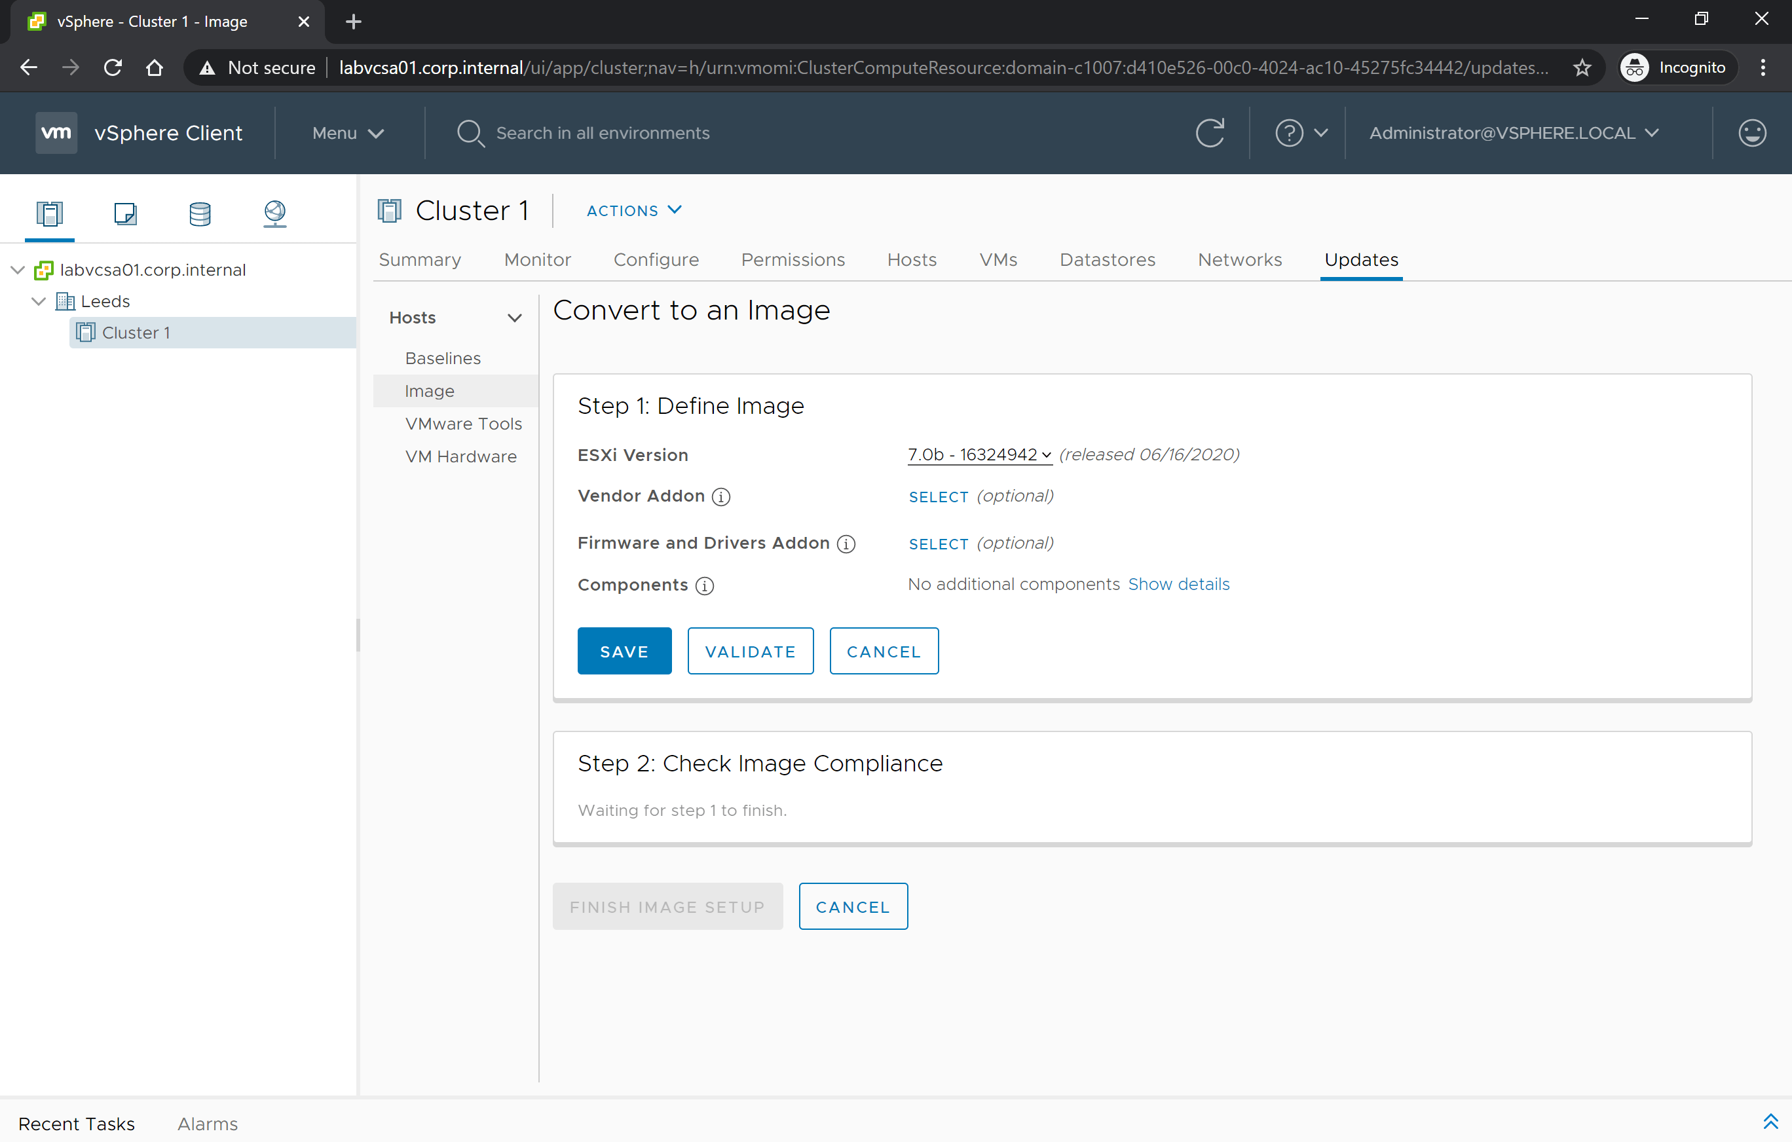
Task: Switch to the Configure tab
Action: (656, 260)
